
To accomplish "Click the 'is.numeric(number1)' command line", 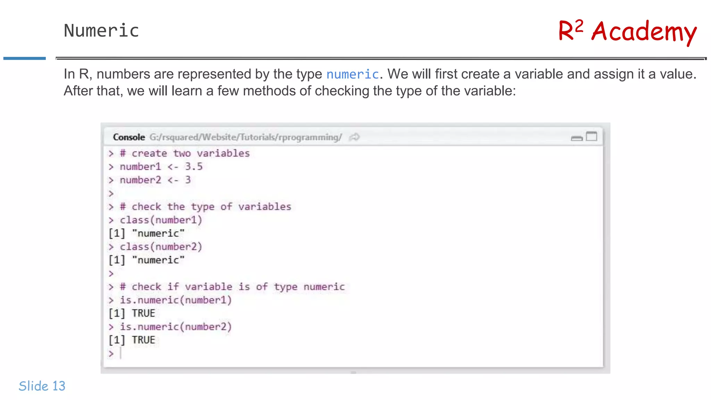I will 175,300.
